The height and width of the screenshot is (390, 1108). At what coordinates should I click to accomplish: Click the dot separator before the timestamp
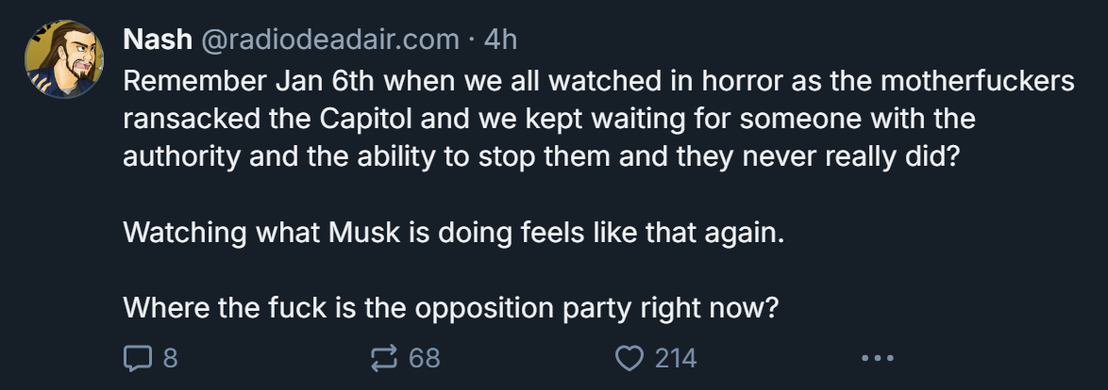click(x=471, y=41)
